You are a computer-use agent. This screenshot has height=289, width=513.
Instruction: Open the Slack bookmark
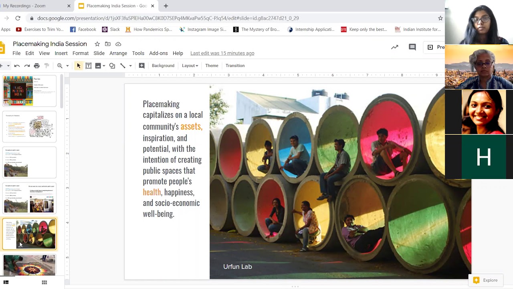111,29
